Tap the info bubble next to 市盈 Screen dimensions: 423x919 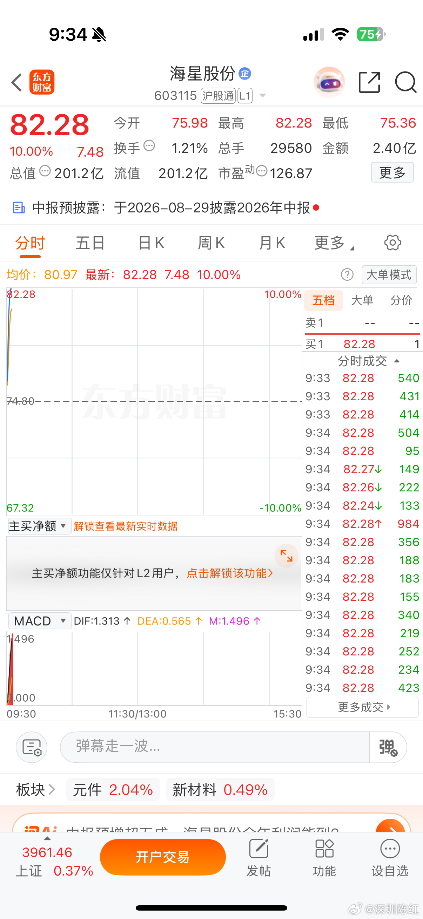(x=262, y=171)
